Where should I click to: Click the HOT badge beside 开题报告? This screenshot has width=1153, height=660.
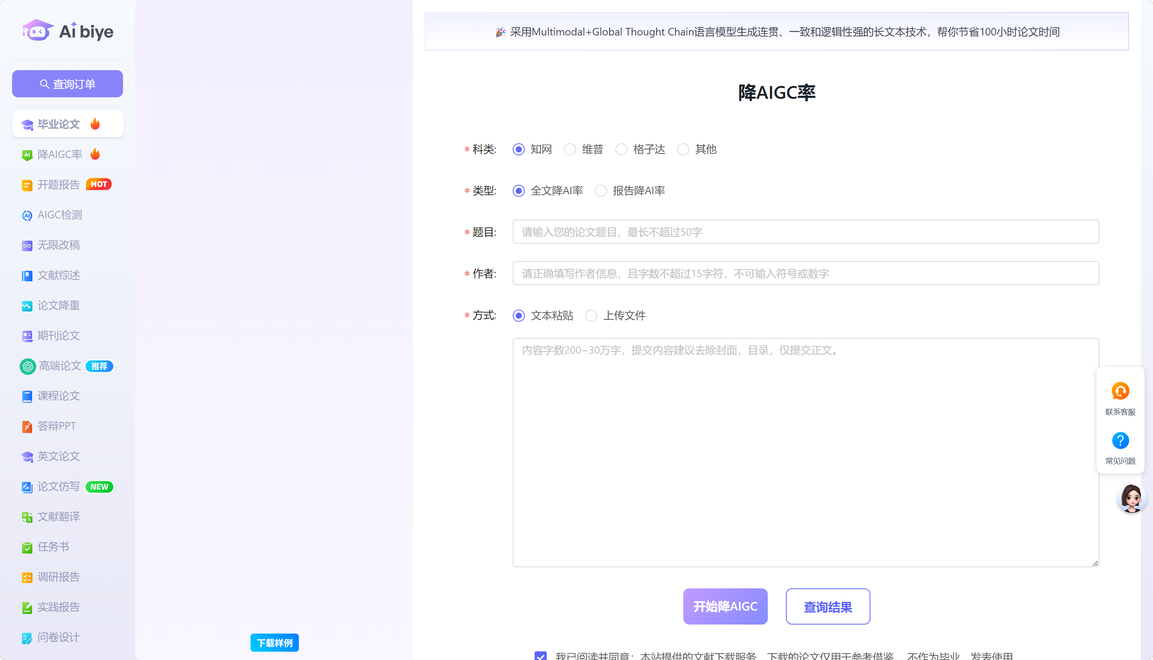[99, 184]
